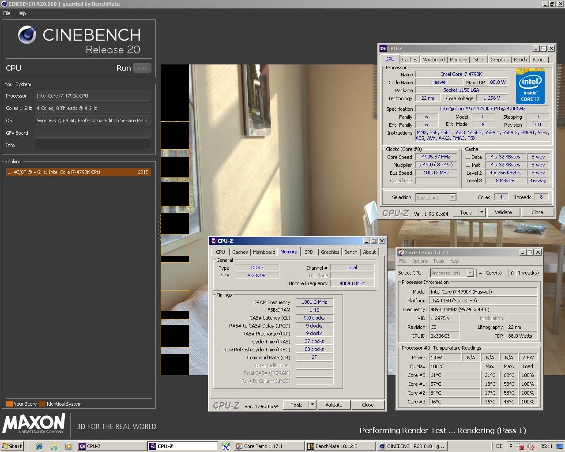Click the CPU-Z title bar icon of the CPU window
565x452 pixels.
pyautogui.click(x=383, y=49)
